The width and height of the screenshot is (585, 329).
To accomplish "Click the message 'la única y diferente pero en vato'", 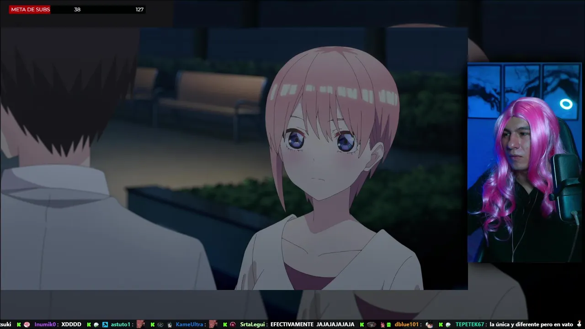I will 531,324.
